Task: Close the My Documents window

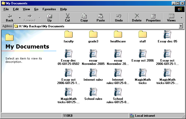Action: 182,3
